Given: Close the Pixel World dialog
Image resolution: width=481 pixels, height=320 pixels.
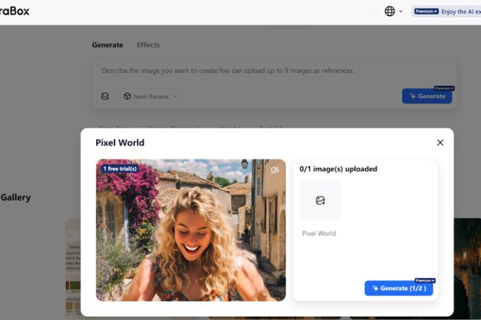Looking at the screenshot, I should (440, 143).
